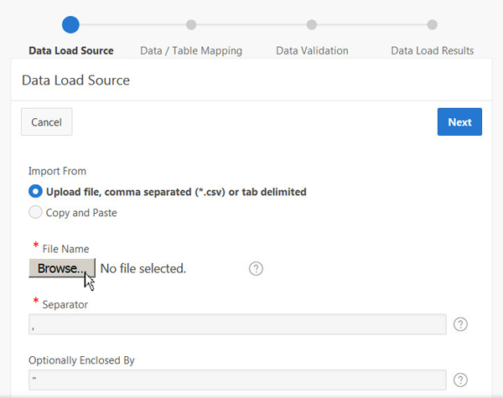Viewport: 503px width, 398px height.
Task: Click the No file selected text
Action: (143, 268)
